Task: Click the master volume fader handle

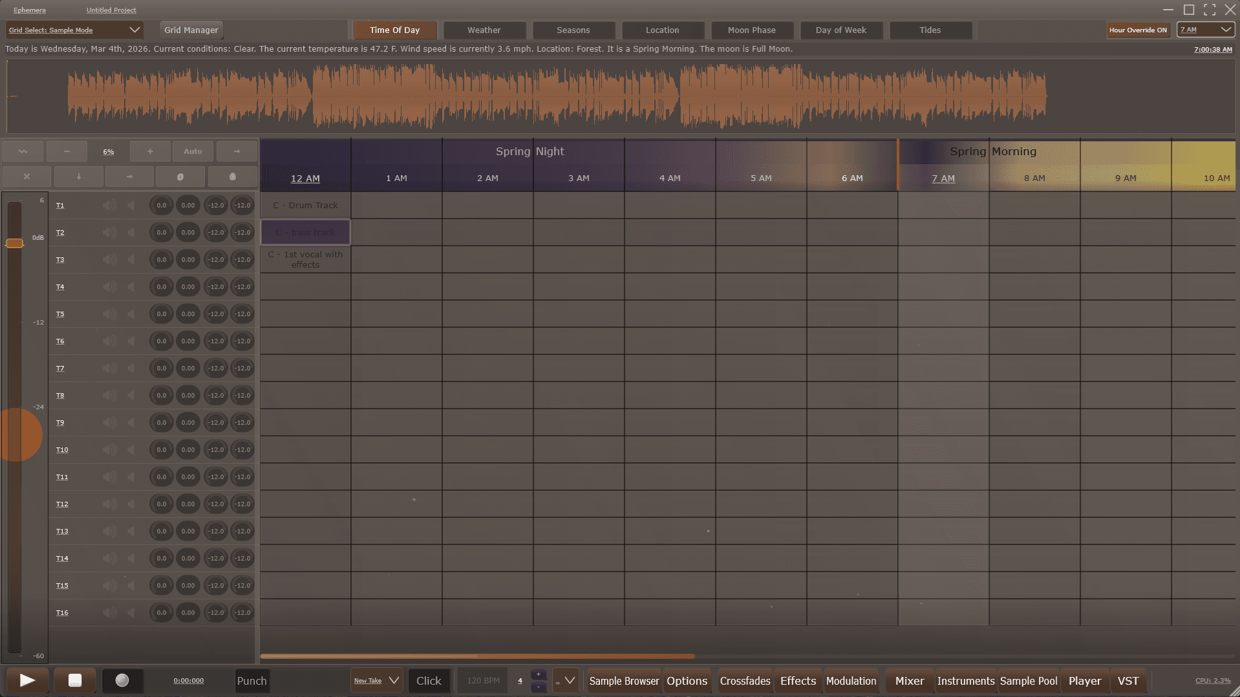Action: (14, 243)
